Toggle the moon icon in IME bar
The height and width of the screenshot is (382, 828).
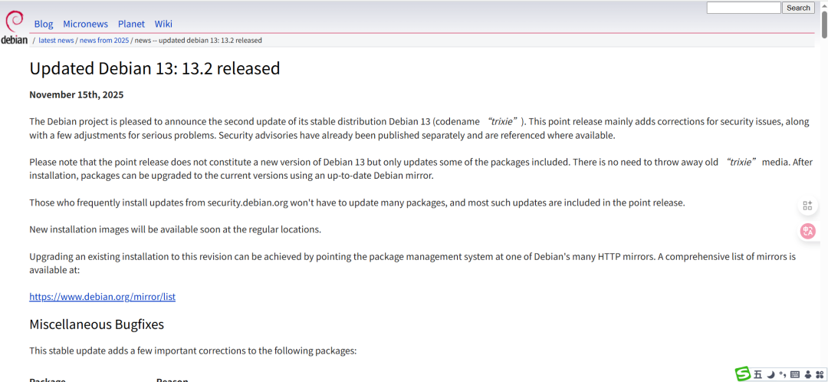pyautogui.click(x=771, y=374)
